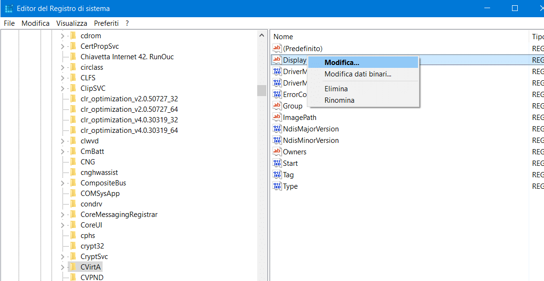Click the ImagePath string value icon
The width and height of the screenshot is (544, 281).
tap(277, 117)
